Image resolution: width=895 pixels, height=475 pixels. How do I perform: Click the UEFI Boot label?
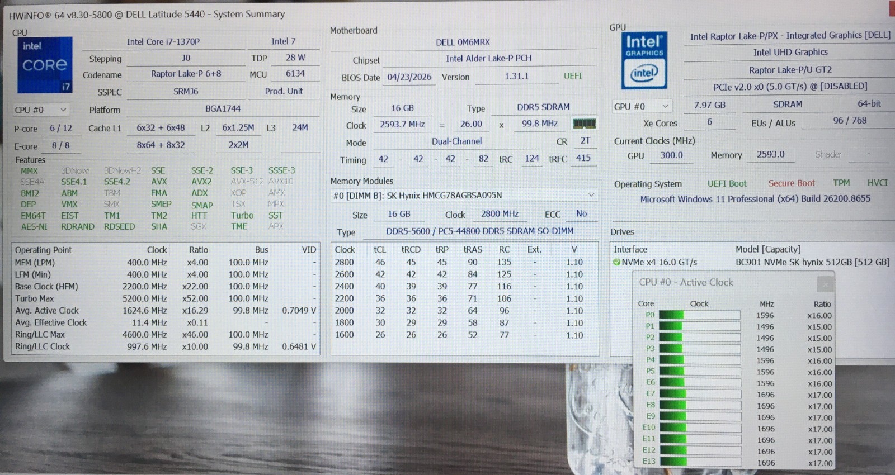pyautogui.click(x=727, y=183)
